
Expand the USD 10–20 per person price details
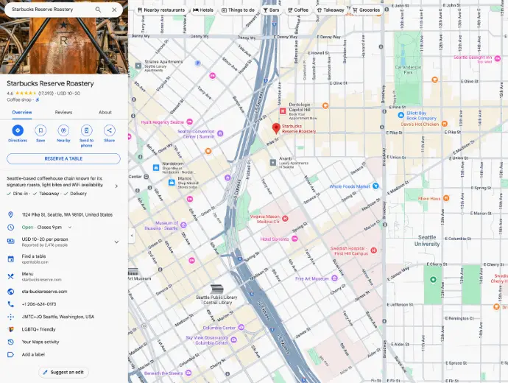click(116, 241)
